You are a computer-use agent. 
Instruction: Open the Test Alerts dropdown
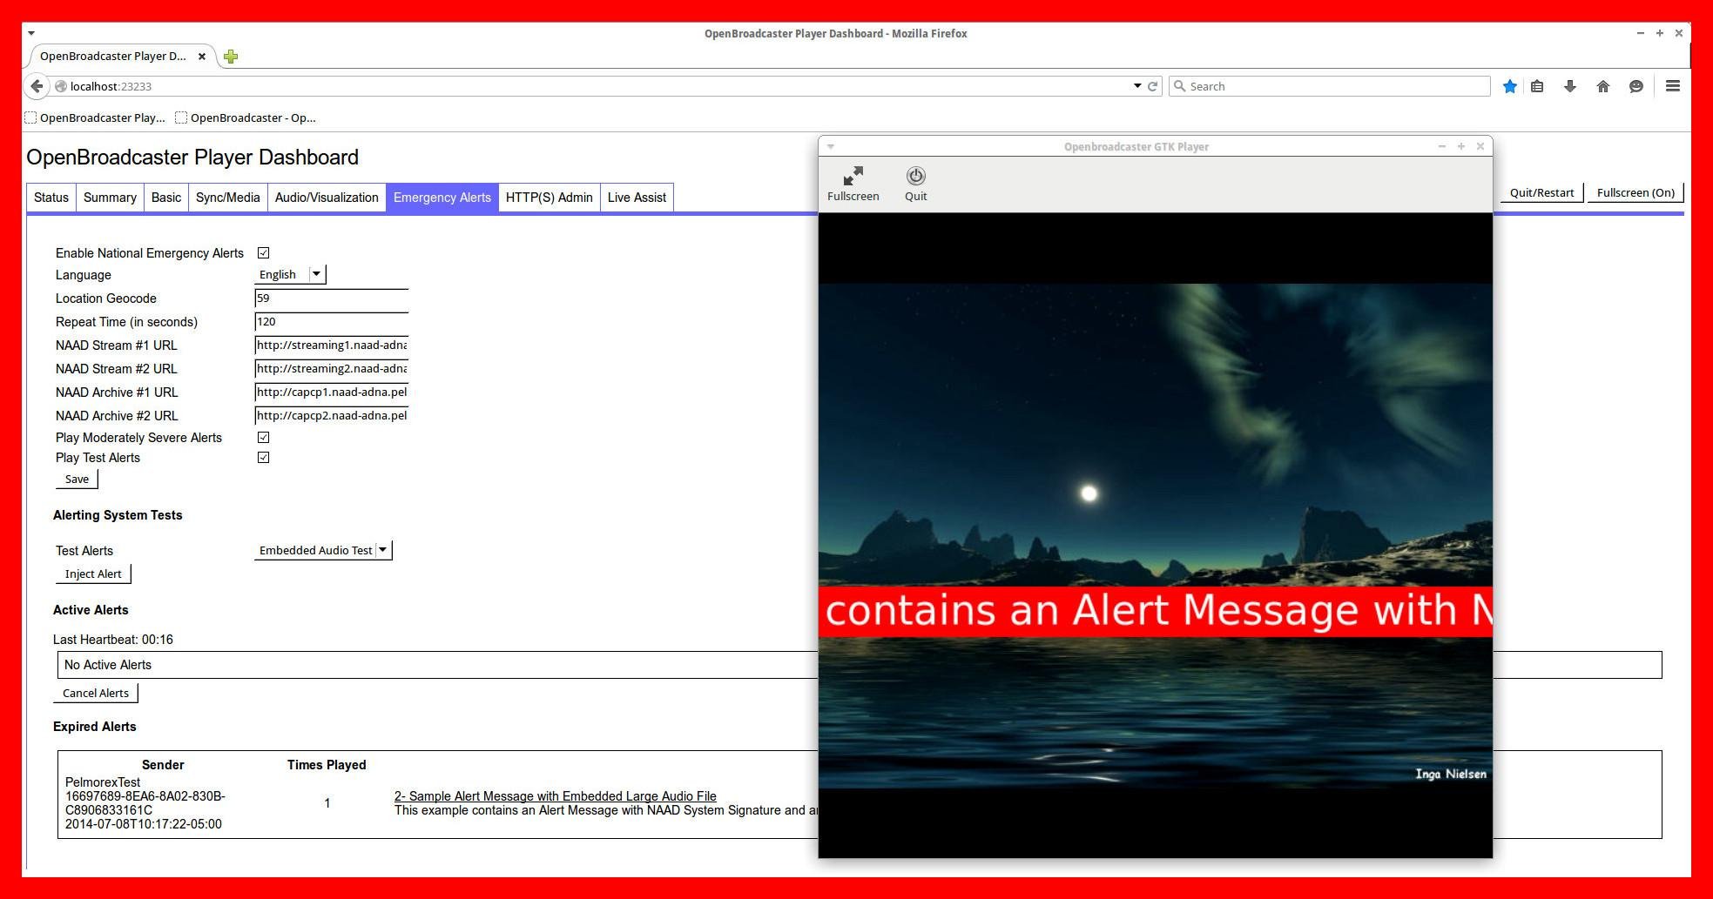coord(383,549)
